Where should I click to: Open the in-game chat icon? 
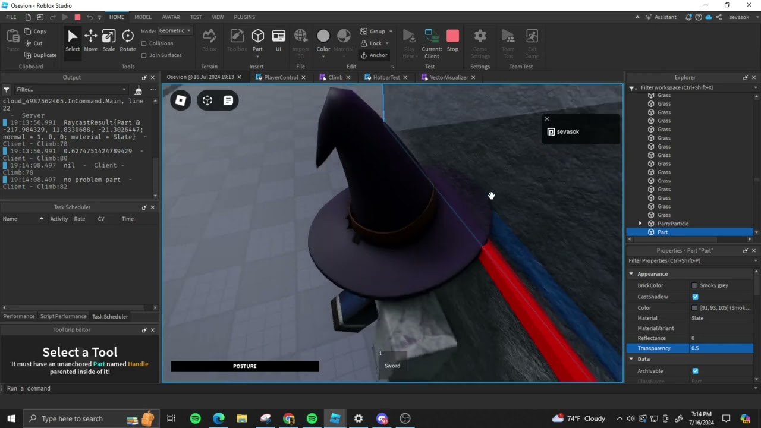(228, 100)
